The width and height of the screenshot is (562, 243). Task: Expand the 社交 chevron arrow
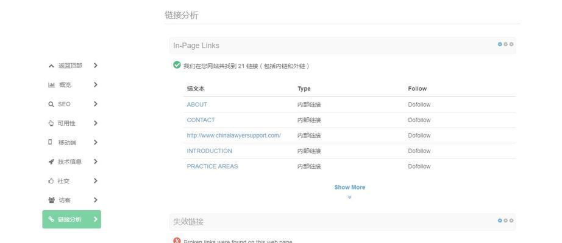(x=95, y=181)
